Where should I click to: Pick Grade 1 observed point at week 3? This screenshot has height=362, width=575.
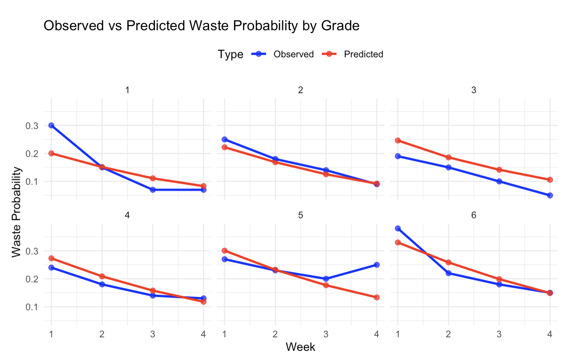153,190
